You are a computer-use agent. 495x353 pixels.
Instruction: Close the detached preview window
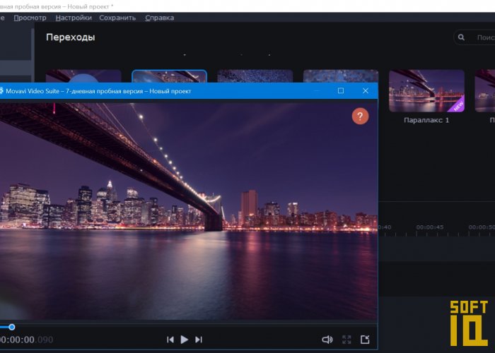pos(366,91)
